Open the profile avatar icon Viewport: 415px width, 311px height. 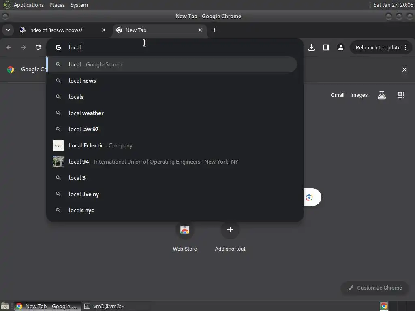pyautogui.click(x=340, y=47)
